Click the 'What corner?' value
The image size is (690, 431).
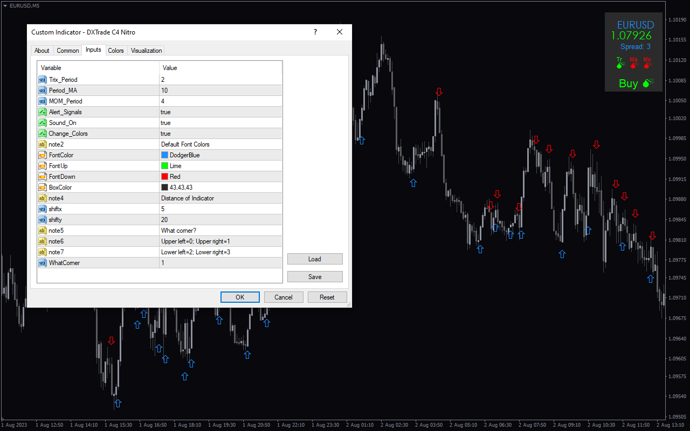tap(178, 231)
